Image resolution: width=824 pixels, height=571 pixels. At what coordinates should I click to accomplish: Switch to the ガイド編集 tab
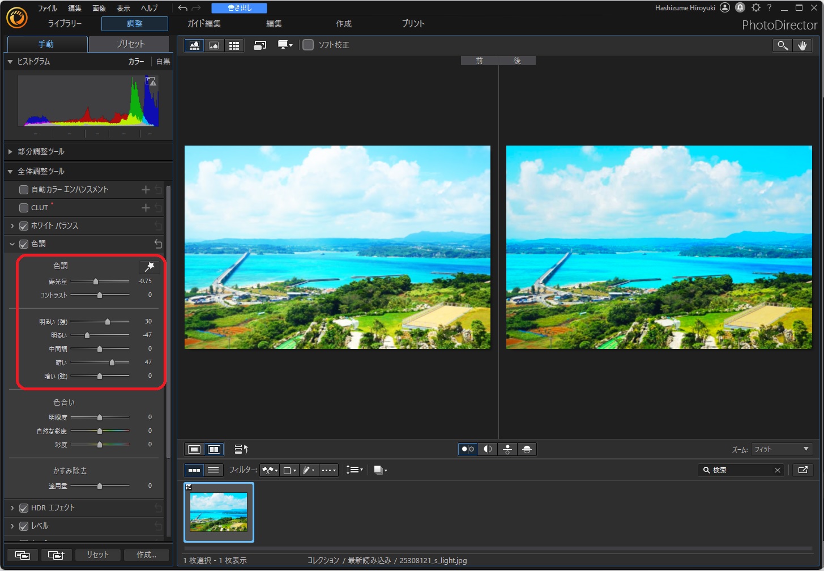[204, 24]
